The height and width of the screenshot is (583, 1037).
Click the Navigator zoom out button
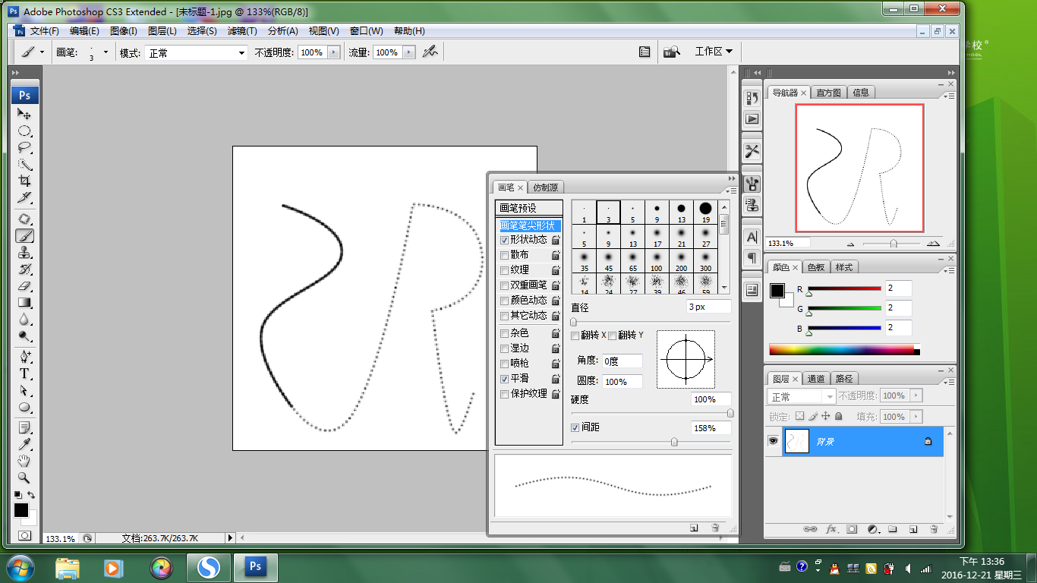coord(850,244)
